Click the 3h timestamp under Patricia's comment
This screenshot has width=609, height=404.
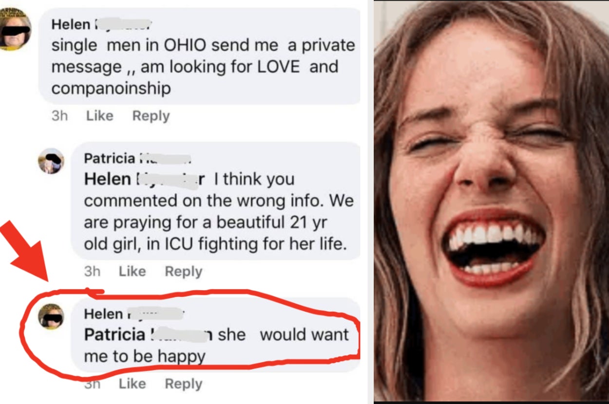(x=92, y=271)
